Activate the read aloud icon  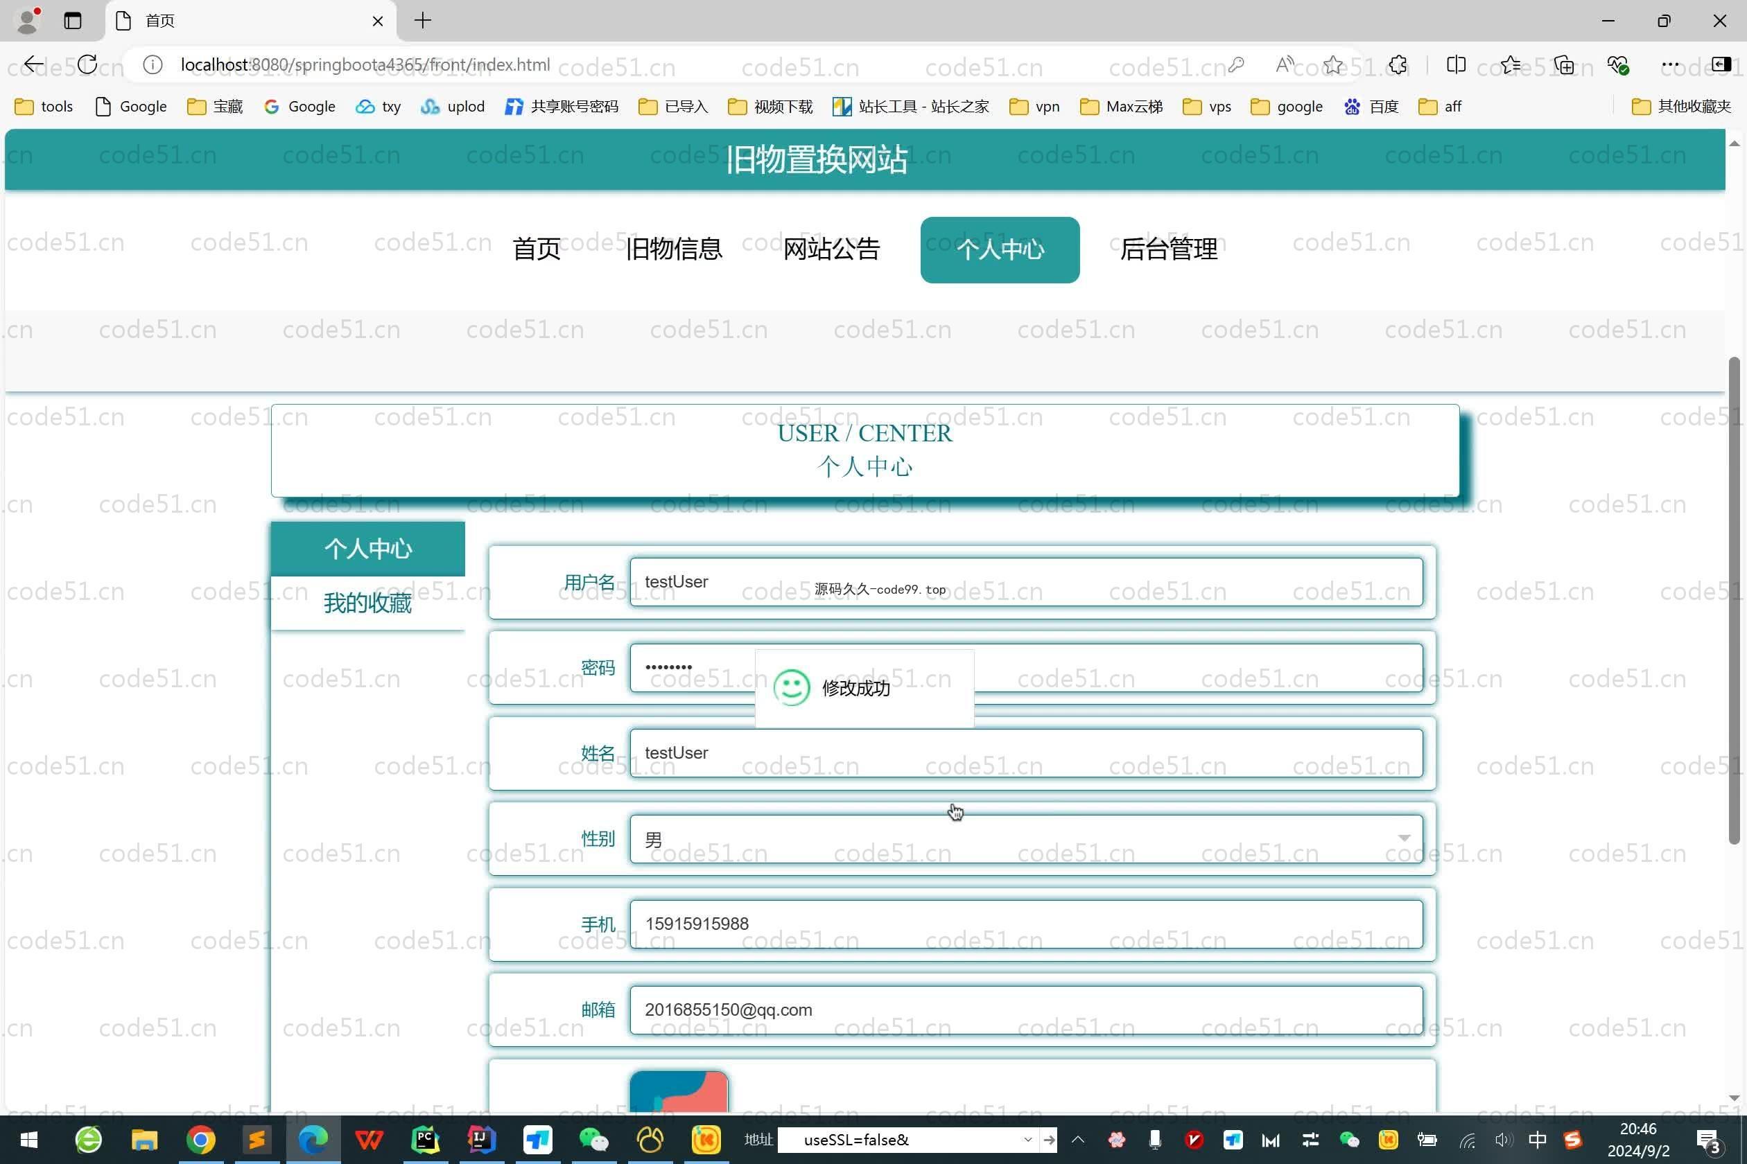[1284, 64]
